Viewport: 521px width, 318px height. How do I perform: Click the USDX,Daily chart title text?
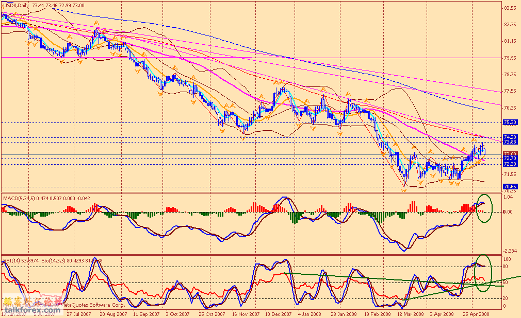coord(15,6)
